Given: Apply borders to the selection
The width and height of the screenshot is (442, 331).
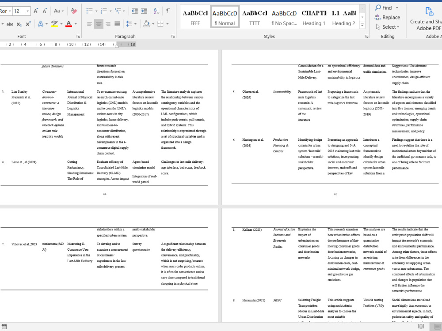Looking at the screenshot, I should (x=160, y=24).
